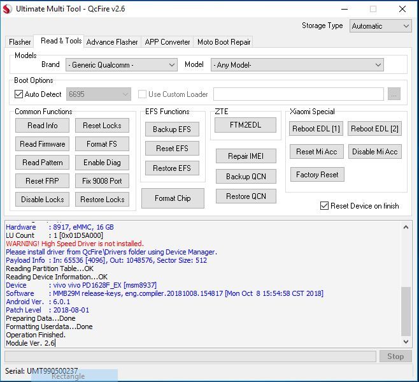The width and height of the screenshot is (419, 382).
Task: Click the Disable Locks button
Action: tap(42, 200)
